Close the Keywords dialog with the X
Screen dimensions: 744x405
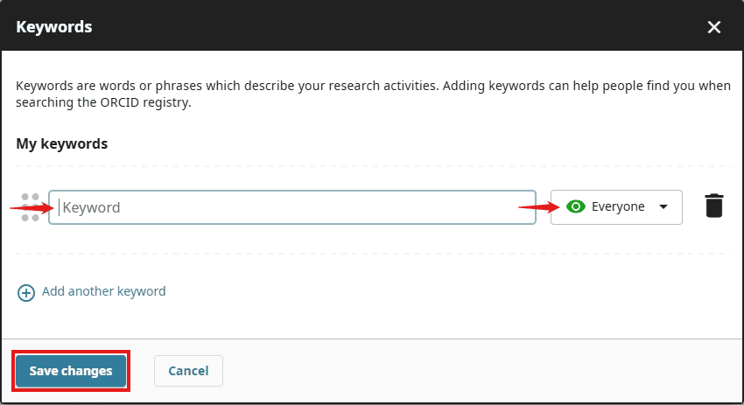[x=714, y=27]
